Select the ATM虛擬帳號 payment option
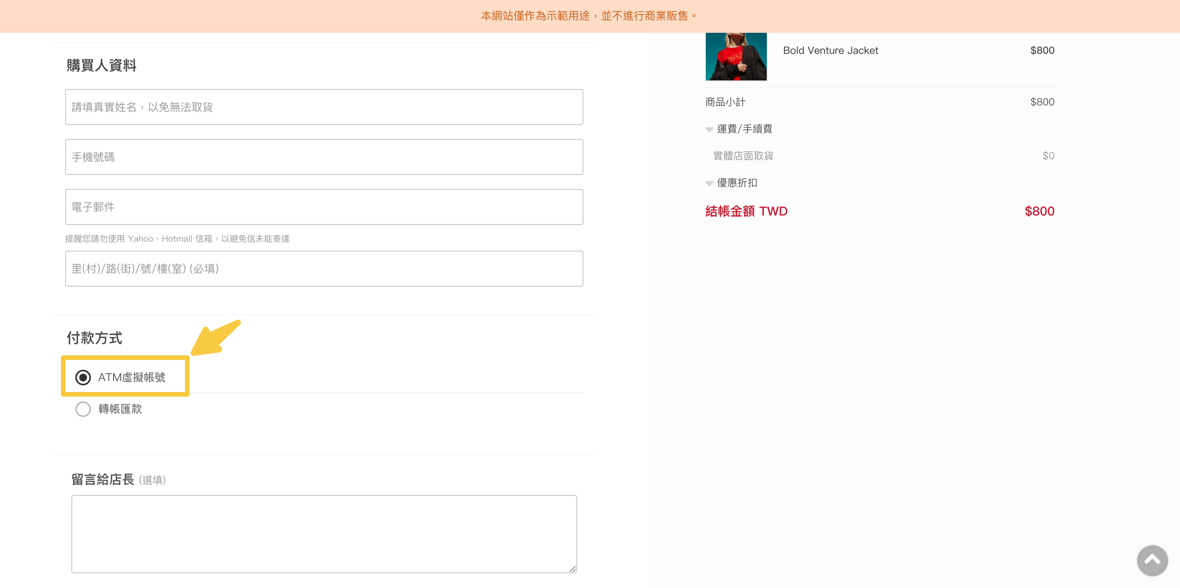The width and height of the screenshot is (1180, 588). click(83, 377)
